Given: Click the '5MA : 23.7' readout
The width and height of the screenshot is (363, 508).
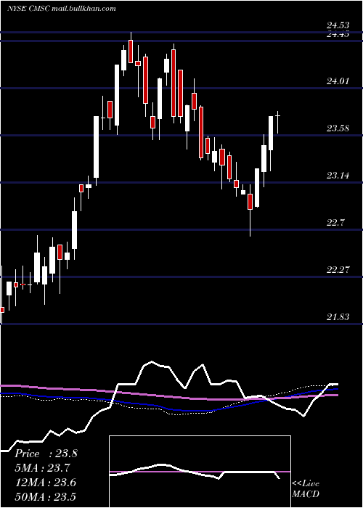Looking at the screenshot, I should click(43, 468).
